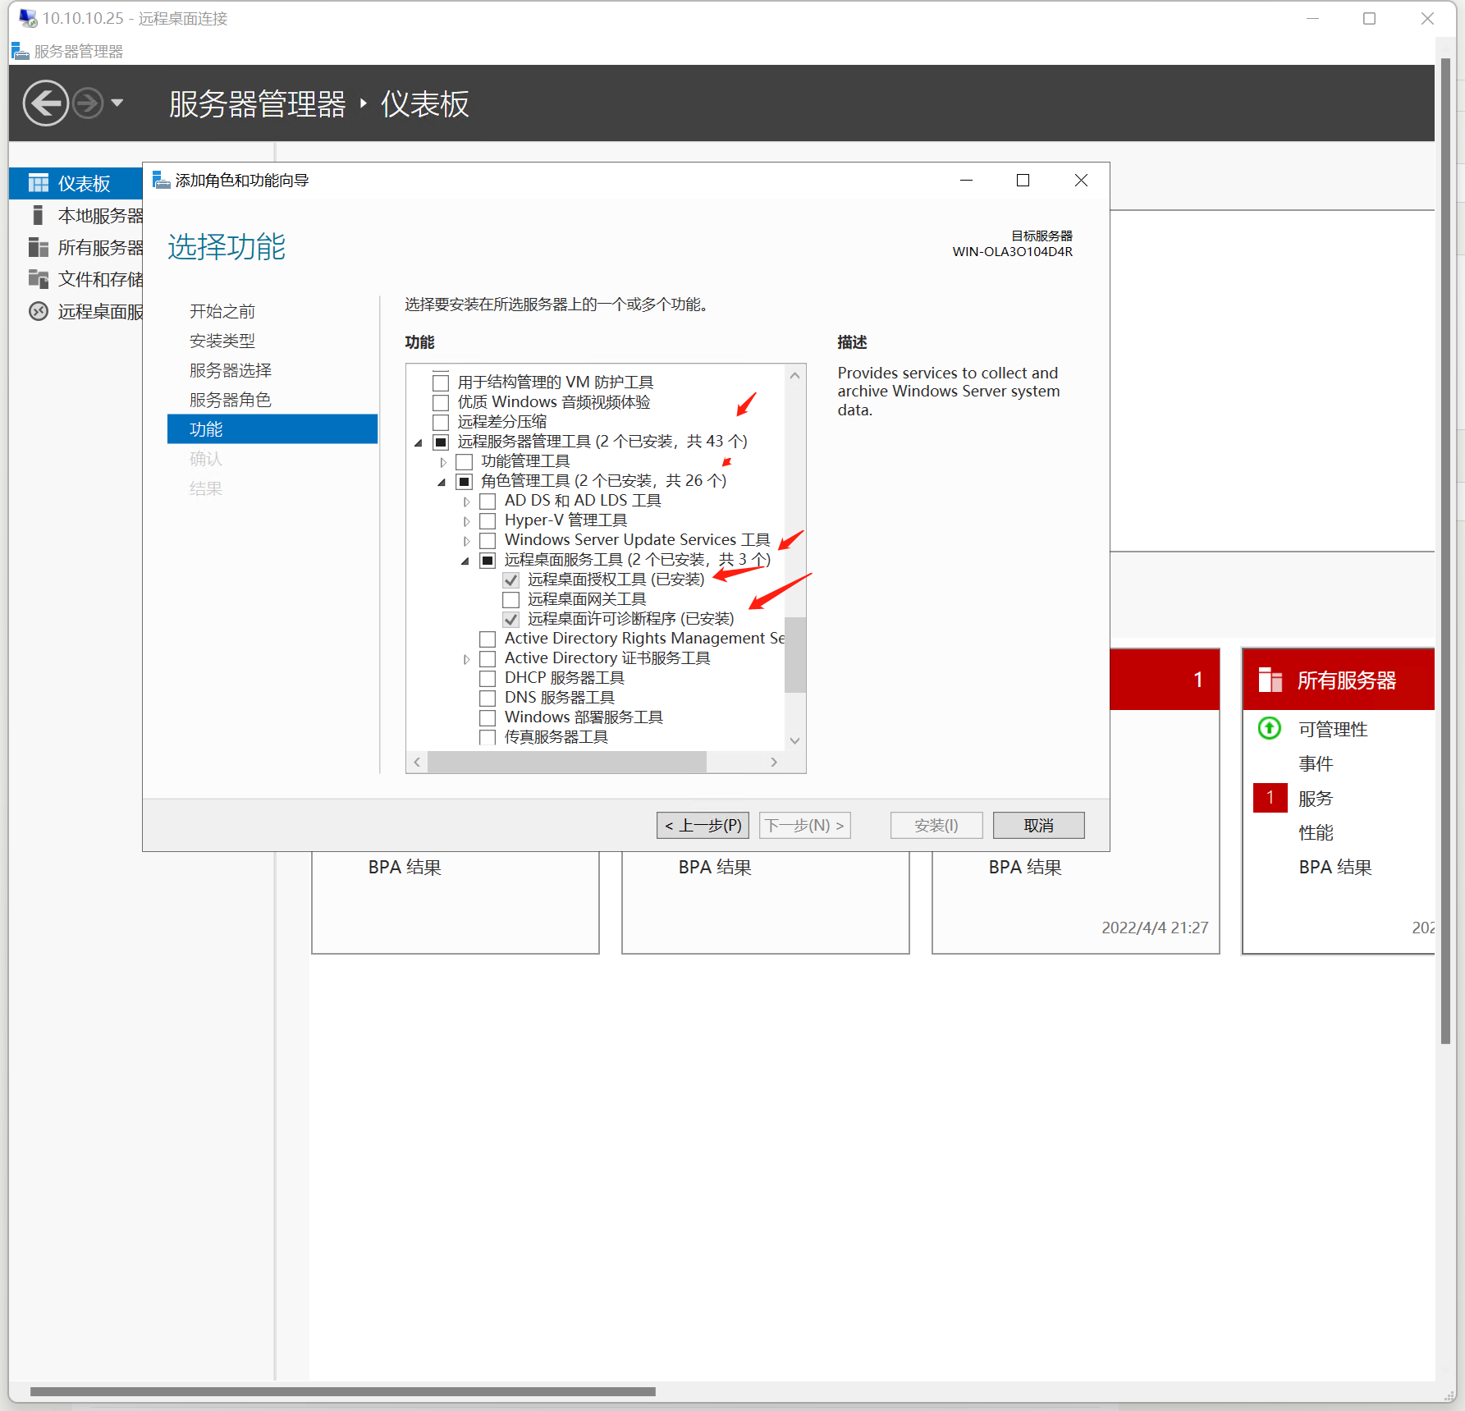Click Server Manager right vertical scrollbar thumb
The image size is (1465, 1411).
click(x=1446, y=550)
